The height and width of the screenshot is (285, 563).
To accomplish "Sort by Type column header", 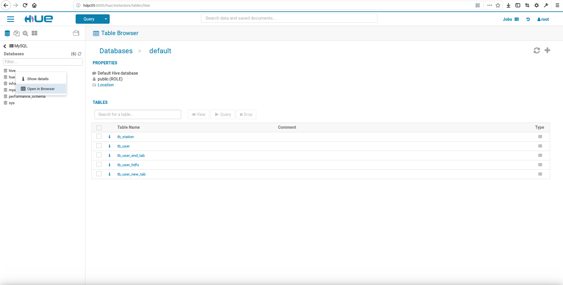I will click(x=540, y=127).
